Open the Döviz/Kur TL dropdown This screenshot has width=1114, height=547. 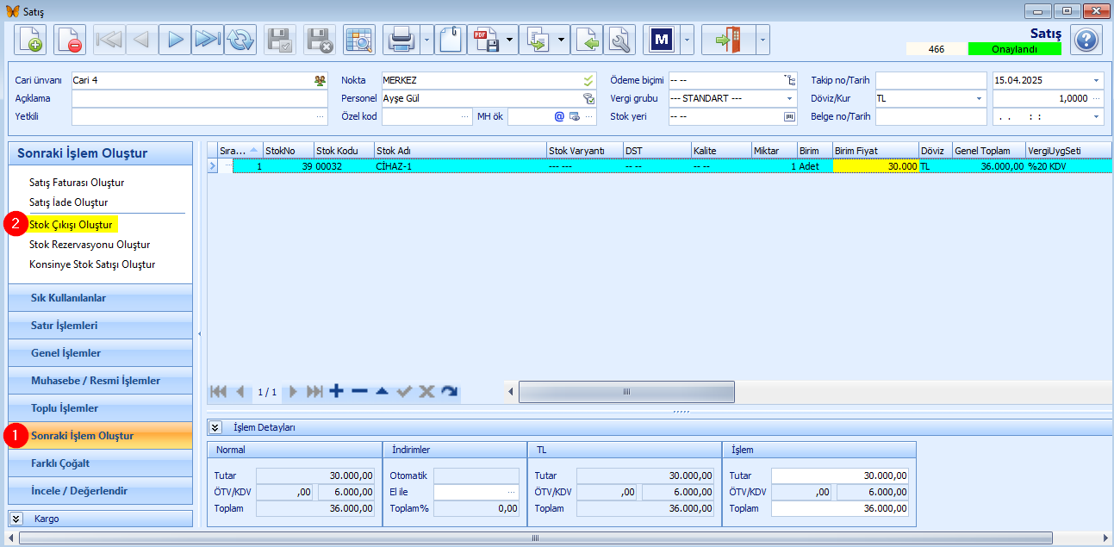coord(980,98)
